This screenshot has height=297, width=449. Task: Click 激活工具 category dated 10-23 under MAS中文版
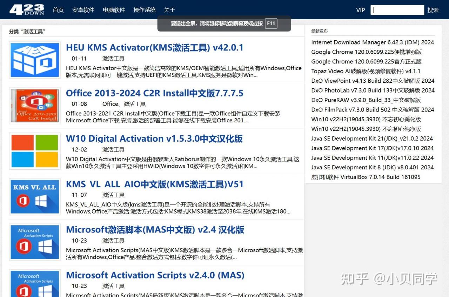pos(113,241)
